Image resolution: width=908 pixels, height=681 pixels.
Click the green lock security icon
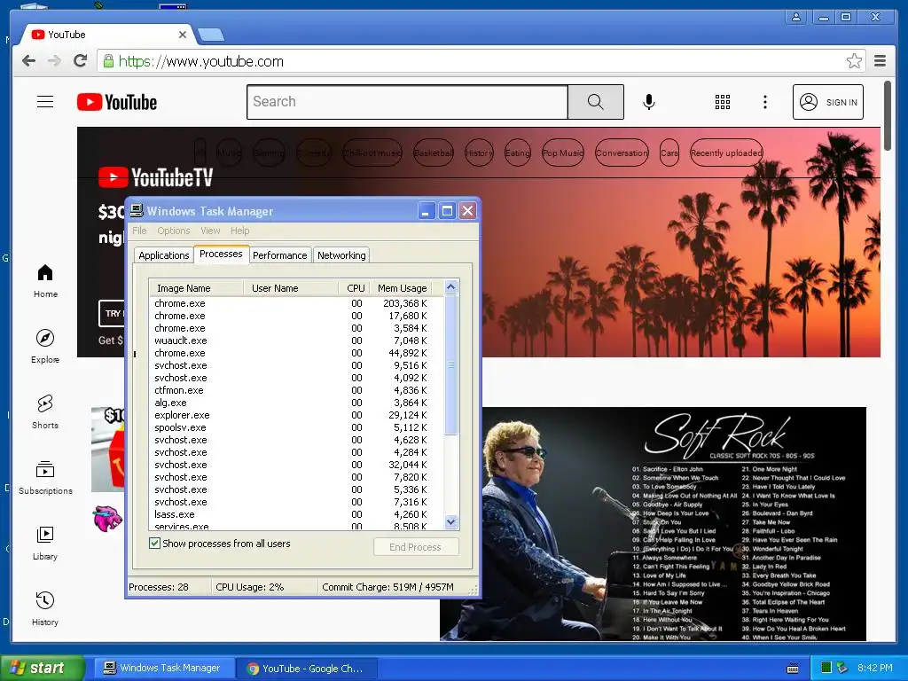coord(108,61)
